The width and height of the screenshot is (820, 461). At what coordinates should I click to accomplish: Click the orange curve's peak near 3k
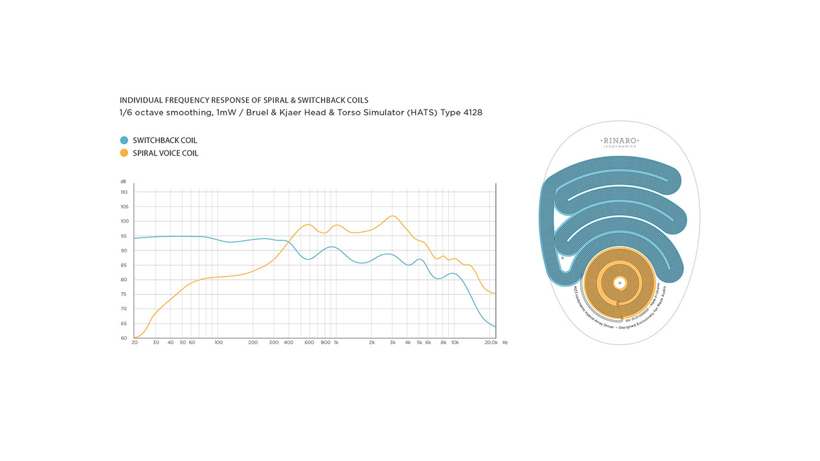[393, 216]
